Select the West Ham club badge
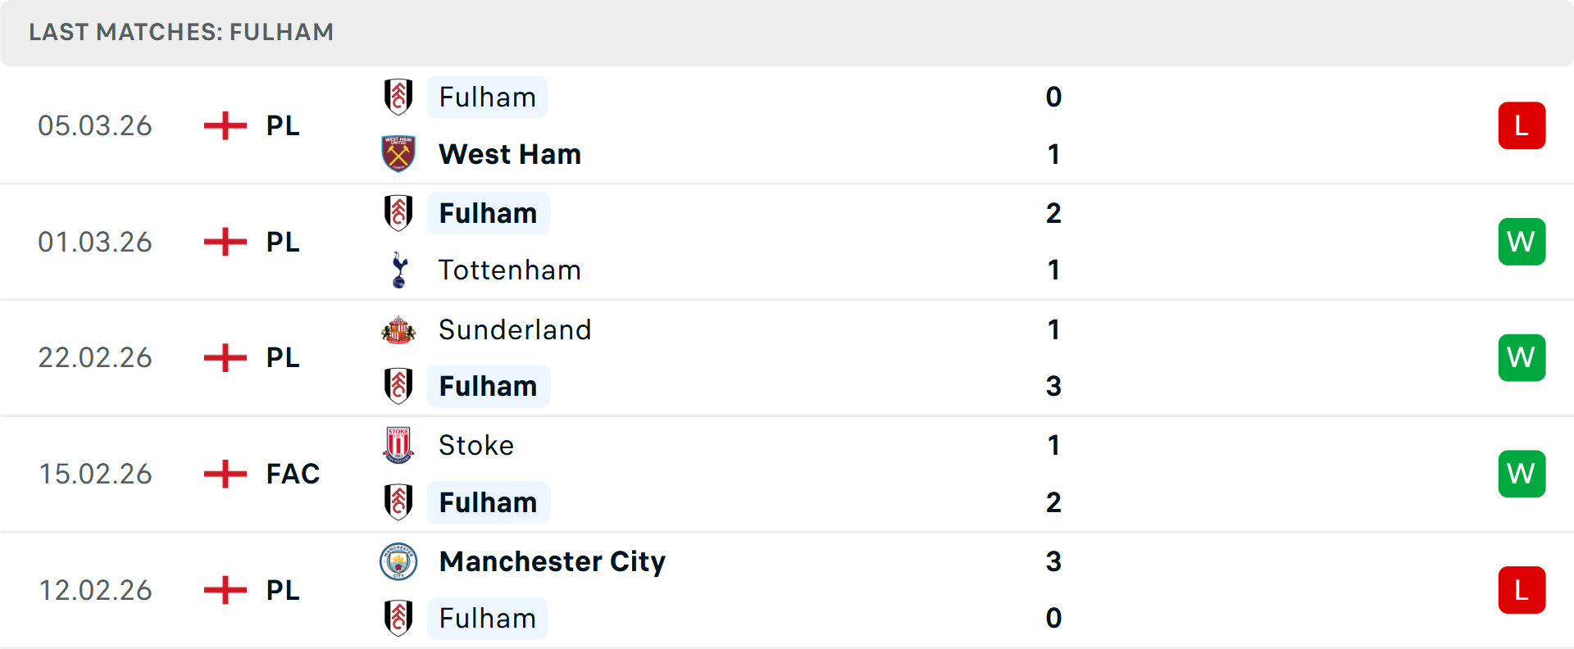The width and height of the screenshot is (1574, 649). (x=398, y=154)
